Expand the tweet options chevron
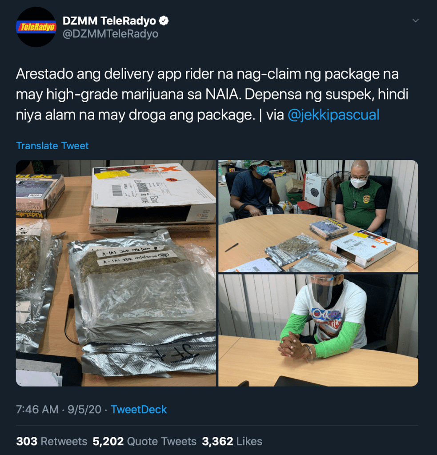437x455 pixels. click(x=416, y=20)
